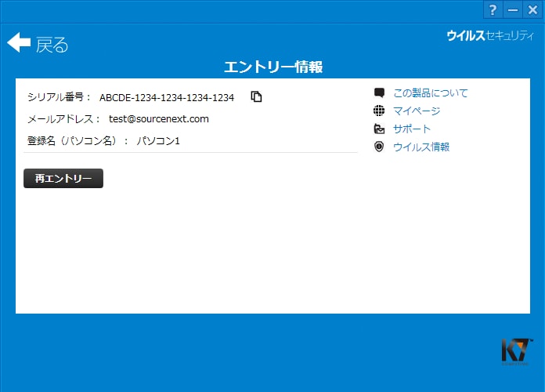Image resolution: width=545 pixels, height=392 pixels.
Task: Click the globe icon beside マイページ
Action: pyautogui.click(x=379, y=111)
